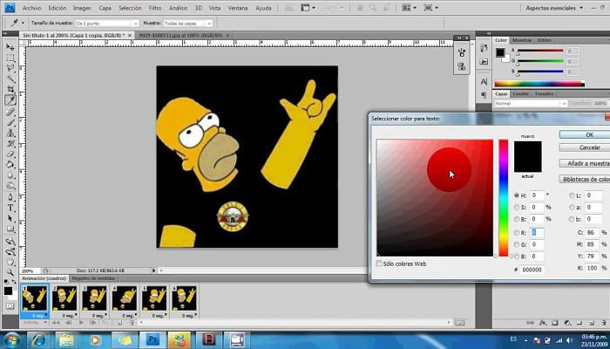Select the Rectangular Marquee tool
The image size is (610, 349).
pyautogui.click(x=10, y=58)
